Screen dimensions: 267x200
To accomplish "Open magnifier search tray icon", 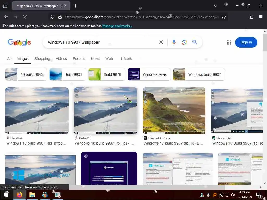I will tap(214, 195).
